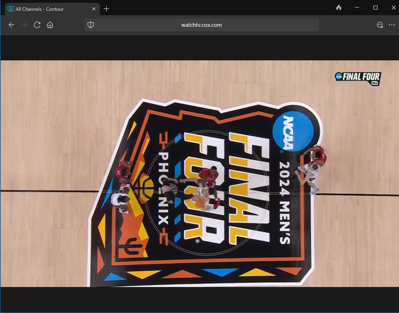Click the fire clear-data icon
399x313 pixels.
(x=339, y=8)
